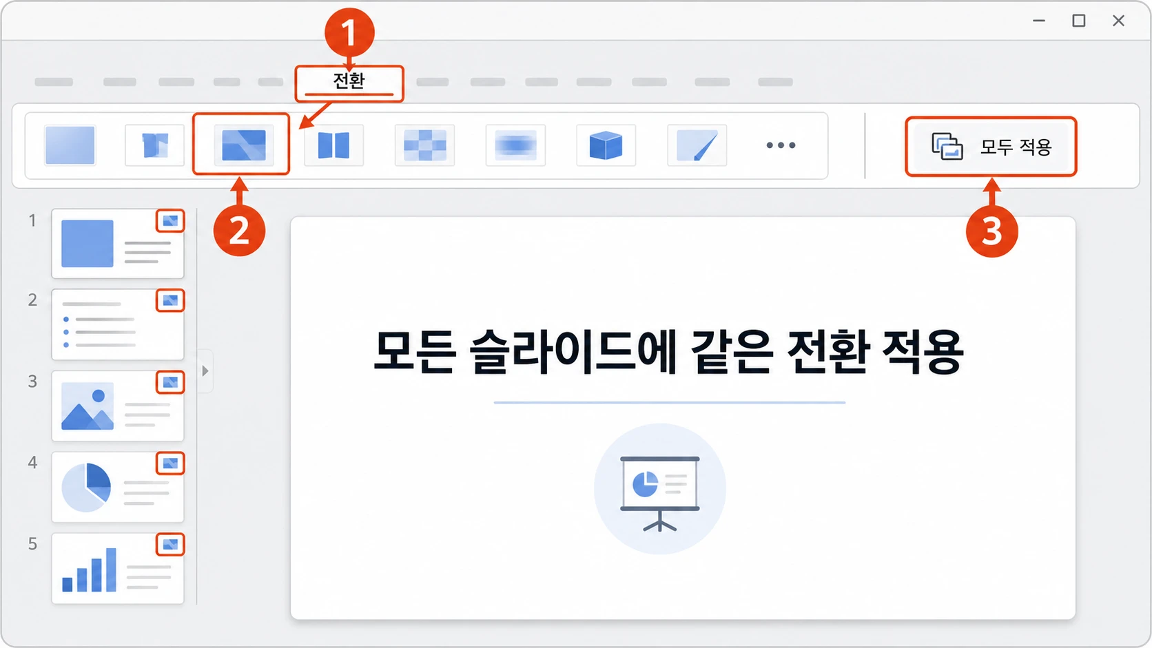This screenshot has height=648, width=1152.
Task: Expand more transition effects with three dots
Action: coord(781,145)
